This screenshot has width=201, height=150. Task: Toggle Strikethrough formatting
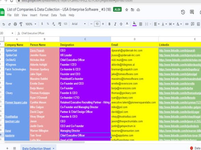121,24
